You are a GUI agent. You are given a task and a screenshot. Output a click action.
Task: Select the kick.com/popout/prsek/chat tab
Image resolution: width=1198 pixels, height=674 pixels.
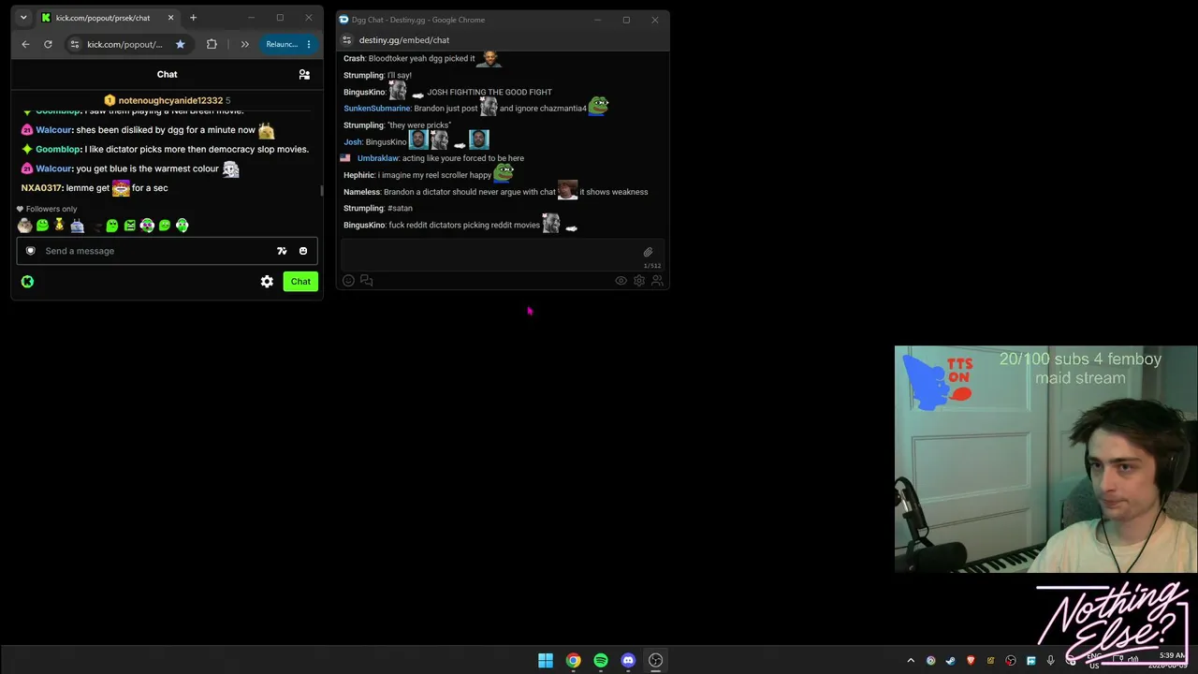[x=108, y=18]
